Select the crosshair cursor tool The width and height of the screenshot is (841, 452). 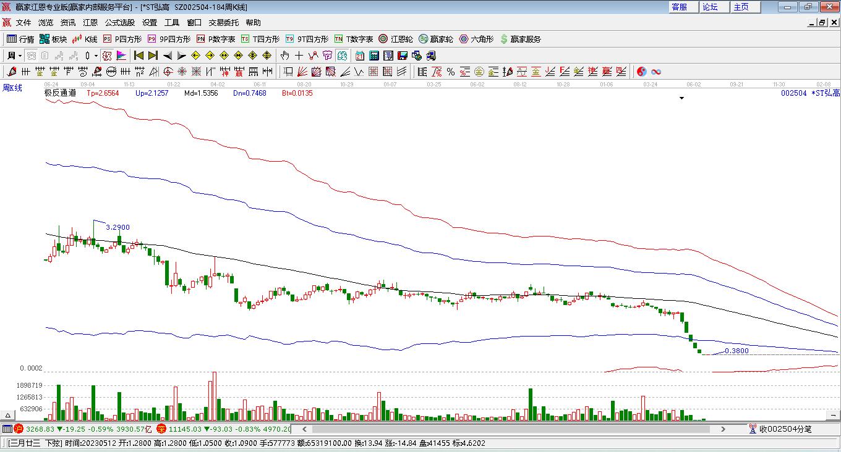pos(299,56)
